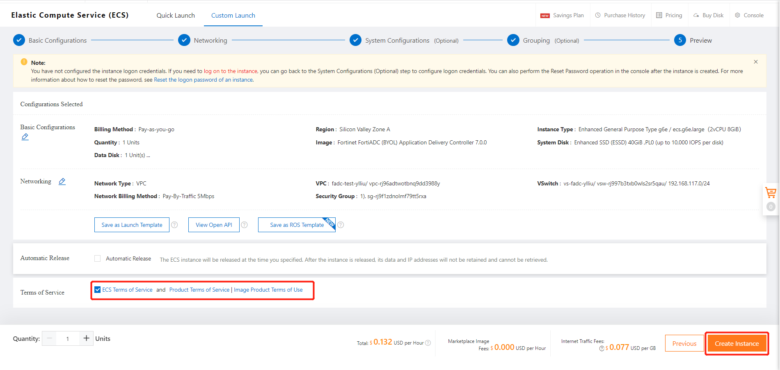The height and width of the screenshot is (370, 780).
Task: Click the Create Instance button
Action: (x=737, y=343)
